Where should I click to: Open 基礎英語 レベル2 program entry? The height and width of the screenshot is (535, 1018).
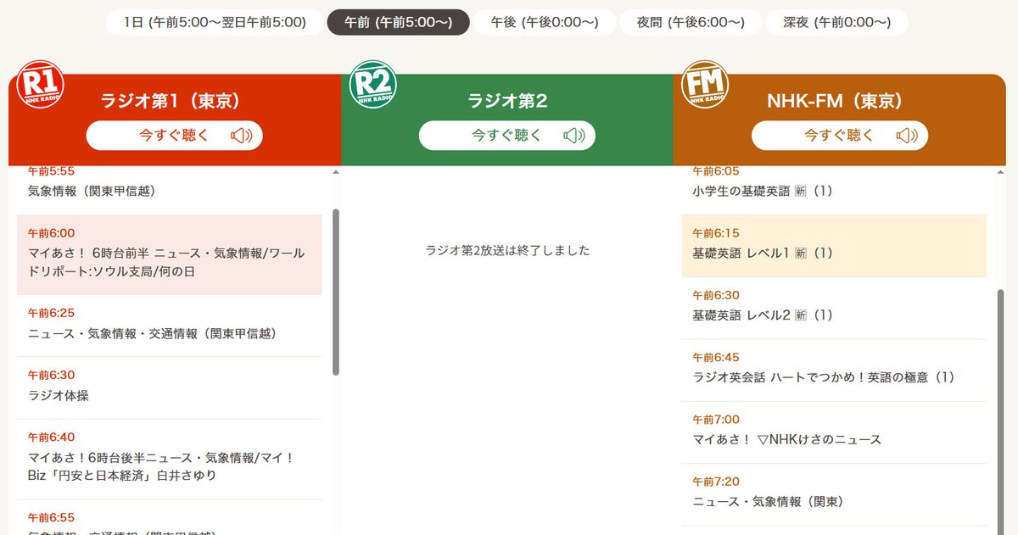(x=835, y=308)
